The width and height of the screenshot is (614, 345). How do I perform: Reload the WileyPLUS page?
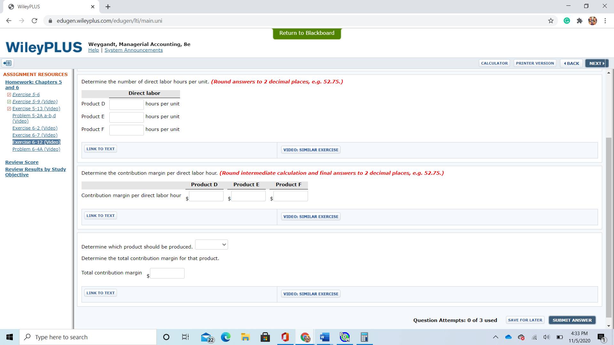click(35, 21)
